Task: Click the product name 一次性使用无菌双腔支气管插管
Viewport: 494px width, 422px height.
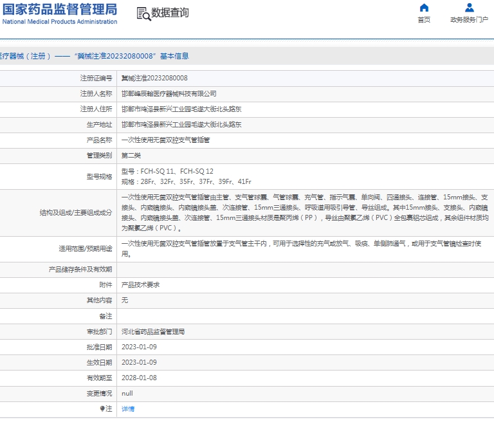Action: pos(165,140)
